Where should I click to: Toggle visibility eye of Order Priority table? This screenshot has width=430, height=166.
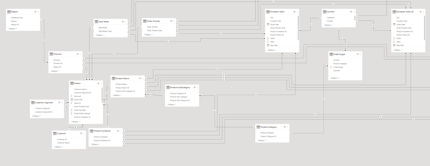tap(171, 21)
